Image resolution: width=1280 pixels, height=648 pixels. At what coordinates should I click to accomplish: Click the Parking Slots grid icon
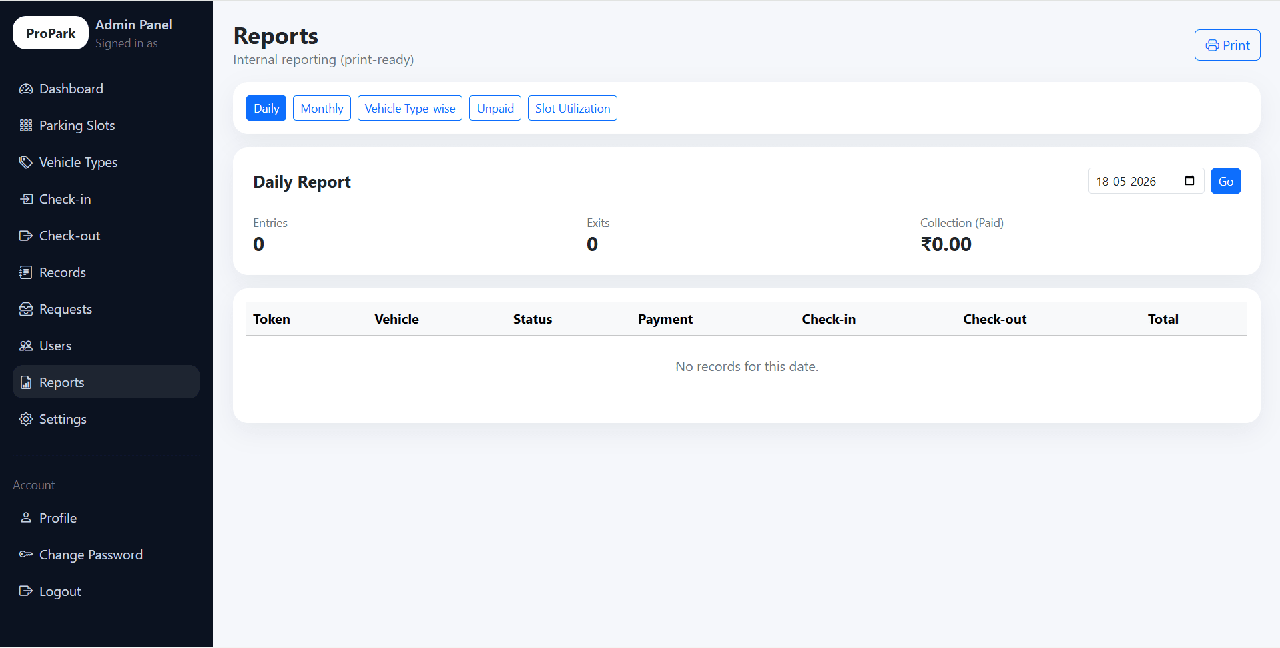(26, 125)
